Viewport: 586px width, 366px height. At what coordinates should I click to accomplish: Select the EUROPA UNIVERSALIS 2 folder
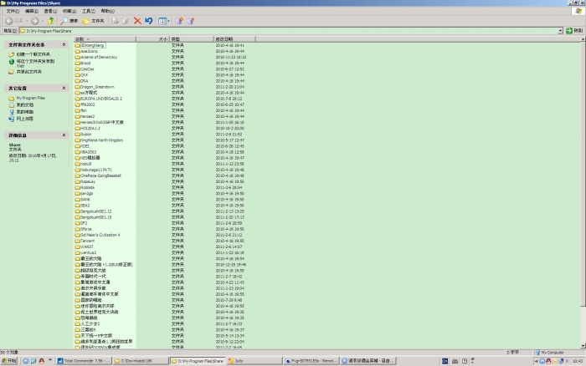point(100,98)
